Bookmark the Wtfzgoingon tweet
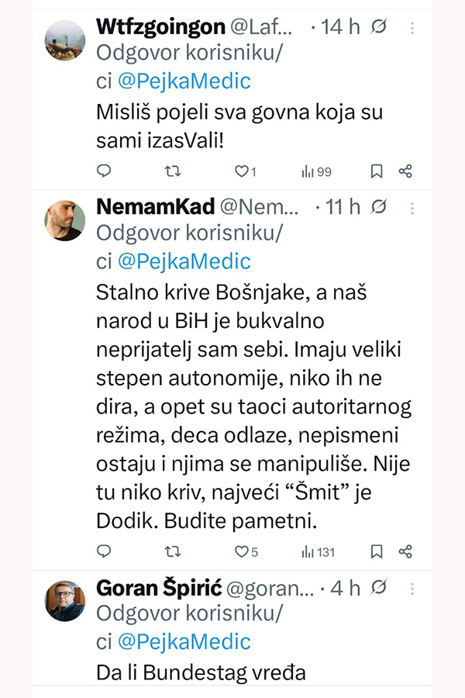 377,171
